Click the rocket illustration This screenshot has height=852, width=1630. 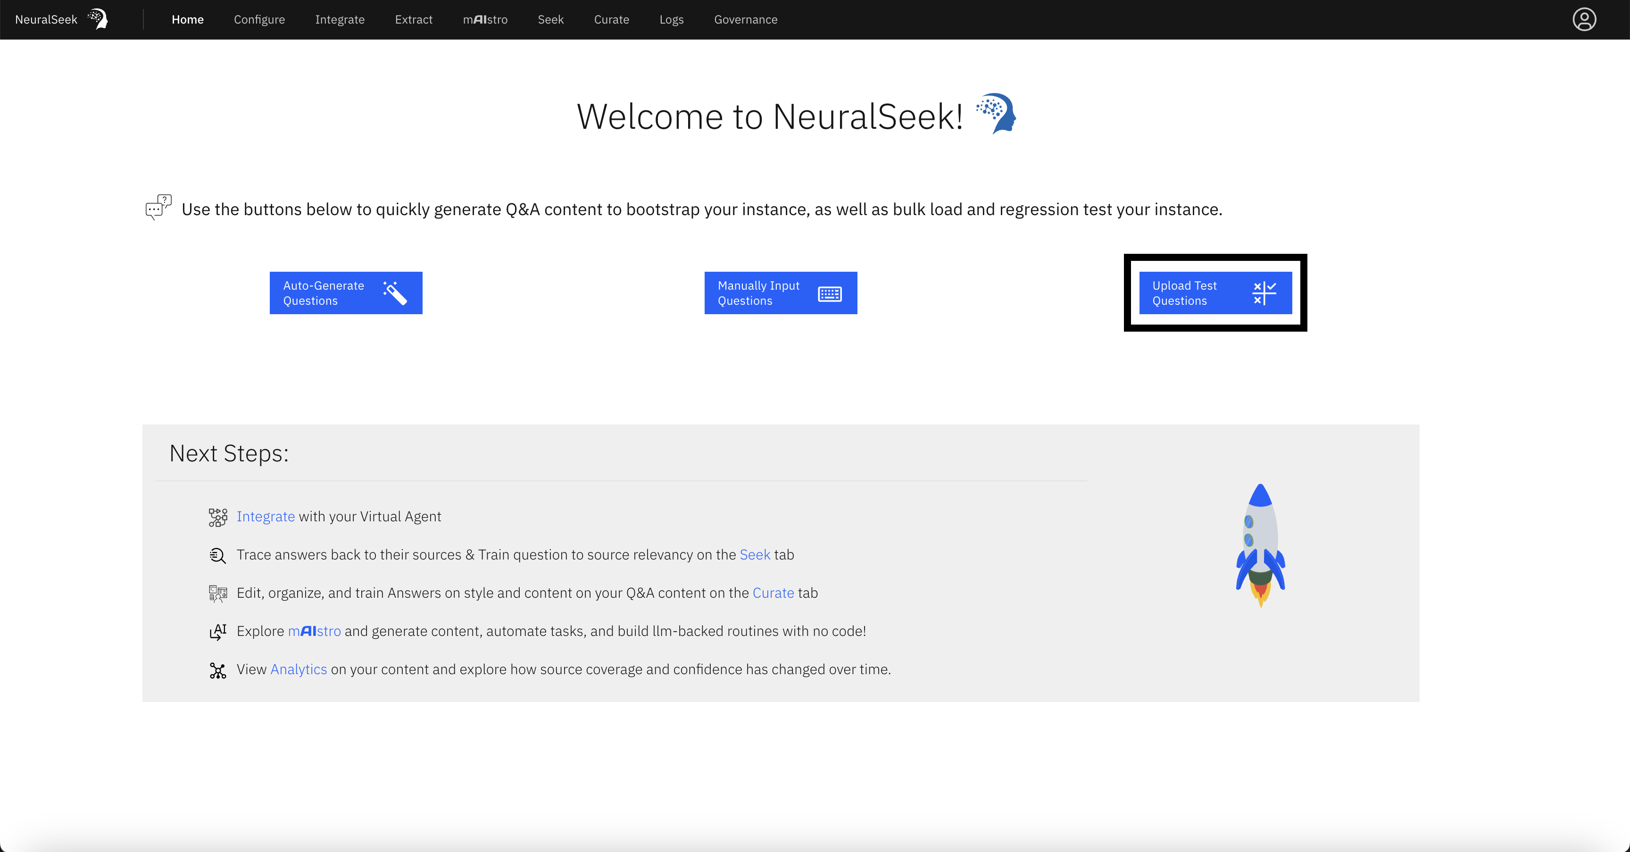1260,545
